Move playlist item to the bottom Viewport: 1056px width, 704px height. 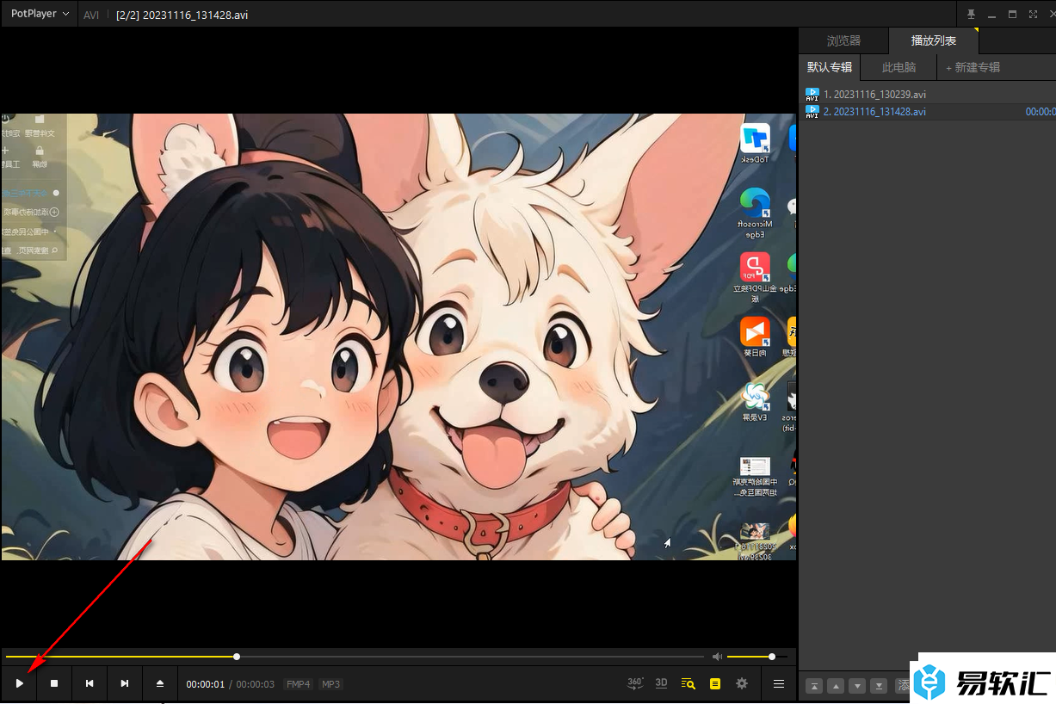pos(878,686)
